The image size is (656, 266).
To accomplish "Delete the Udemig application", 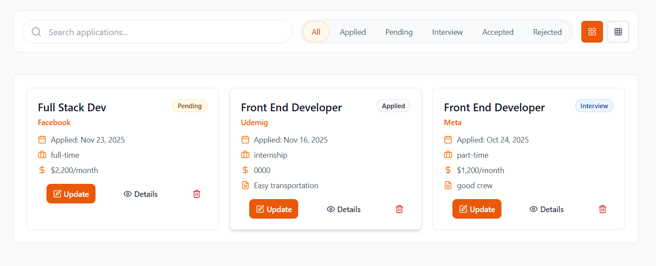I will tap(399, 209).
